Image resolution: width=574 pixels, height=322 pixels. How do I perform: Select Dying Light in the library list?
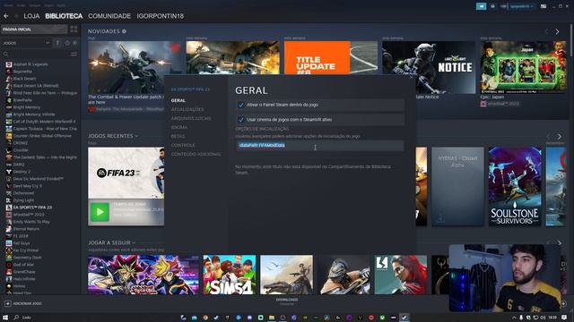tap(23, 200)
